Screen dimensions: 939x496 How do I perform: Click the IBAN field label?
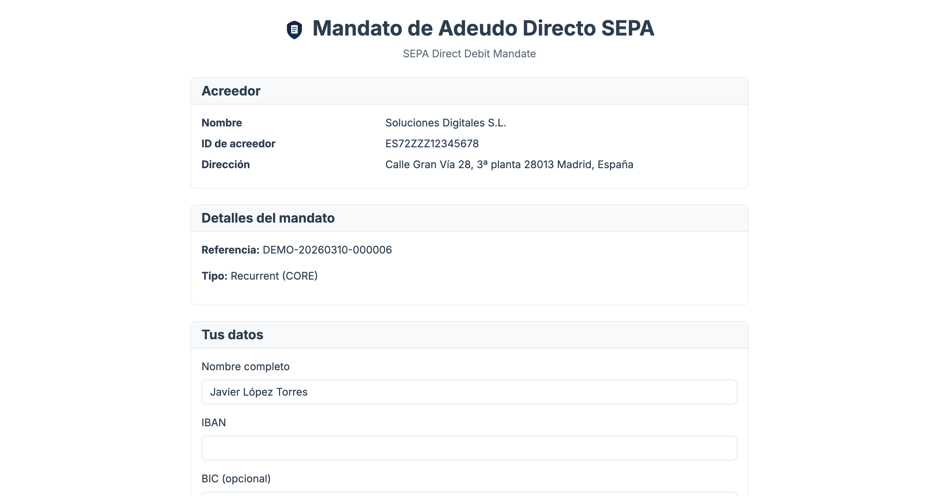[x=214, y=422]
